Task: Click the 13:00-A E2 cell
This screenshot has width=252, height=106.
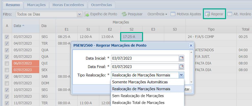Action: [110, 37]
